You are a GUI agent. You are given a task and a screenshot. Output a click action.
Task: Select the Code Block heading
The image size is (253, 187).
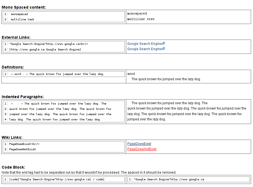coord(13,167)
